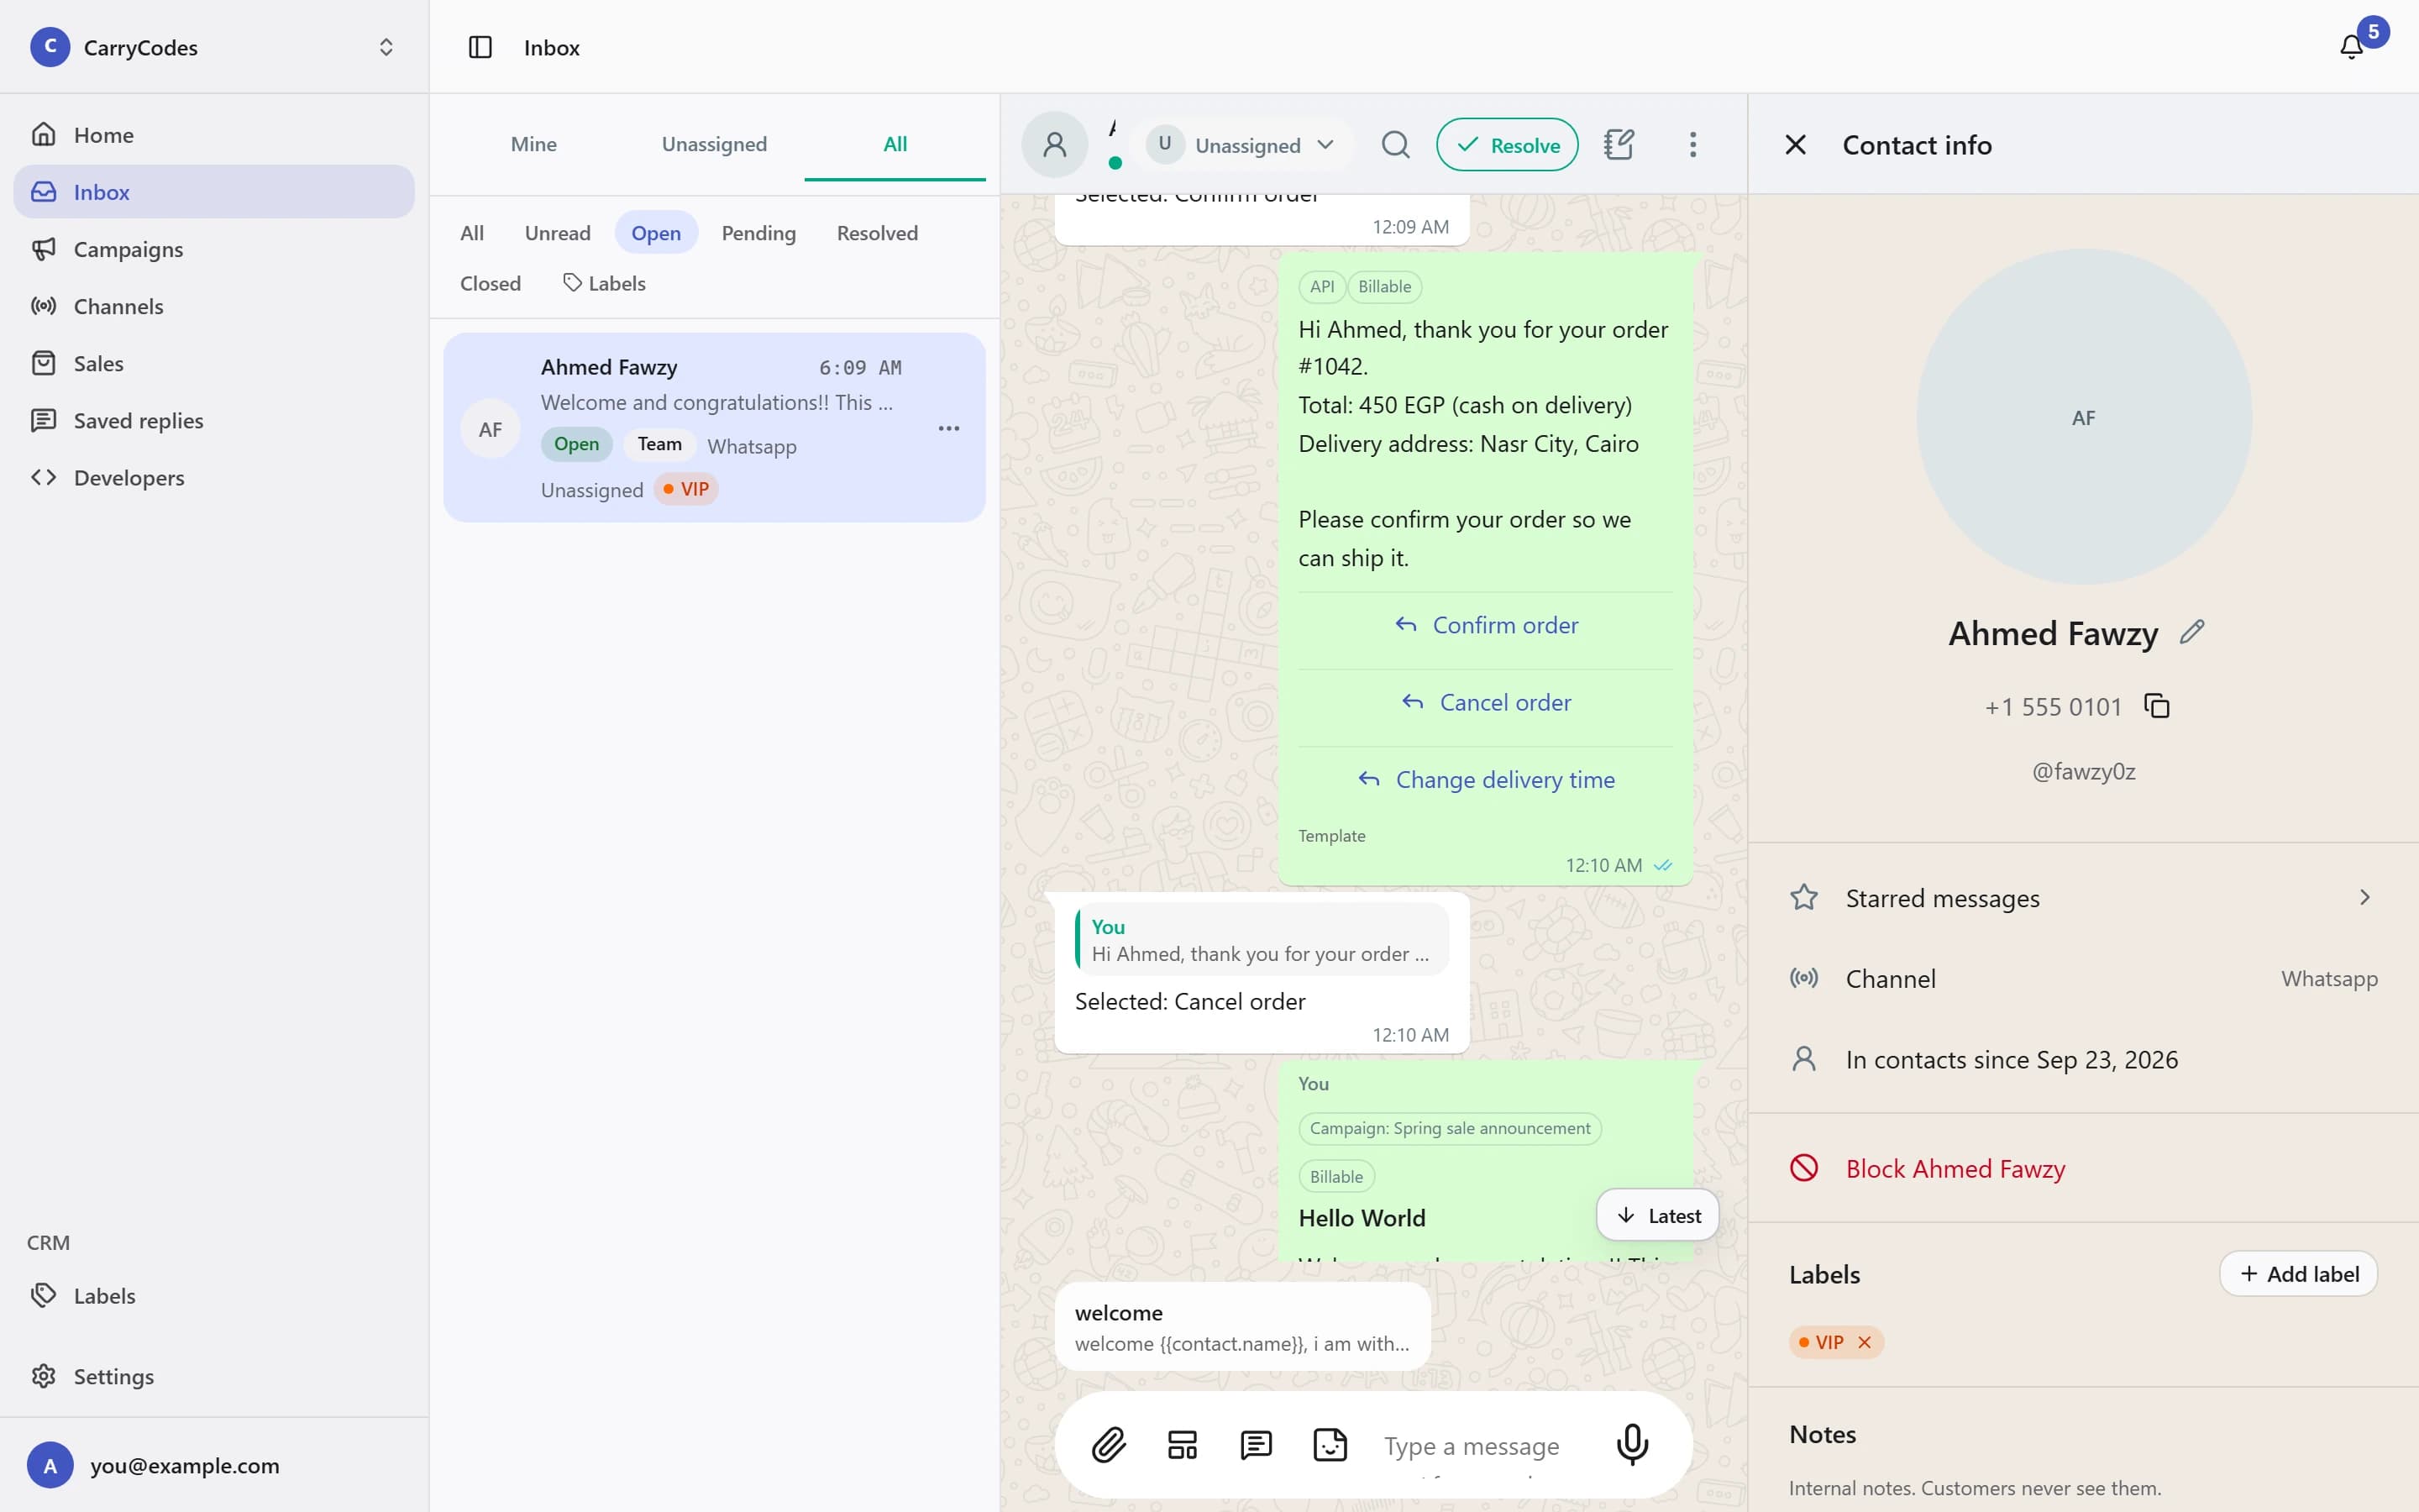Switch to the Mine tab

pos(534,144)
